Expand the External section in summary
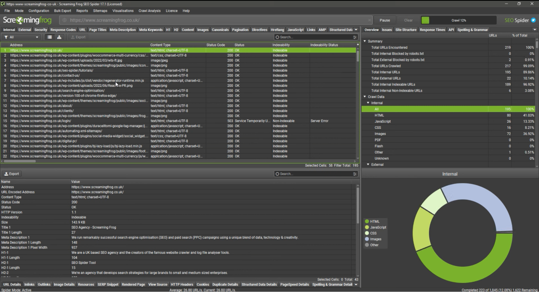539x292 pixels. point(368,164)
